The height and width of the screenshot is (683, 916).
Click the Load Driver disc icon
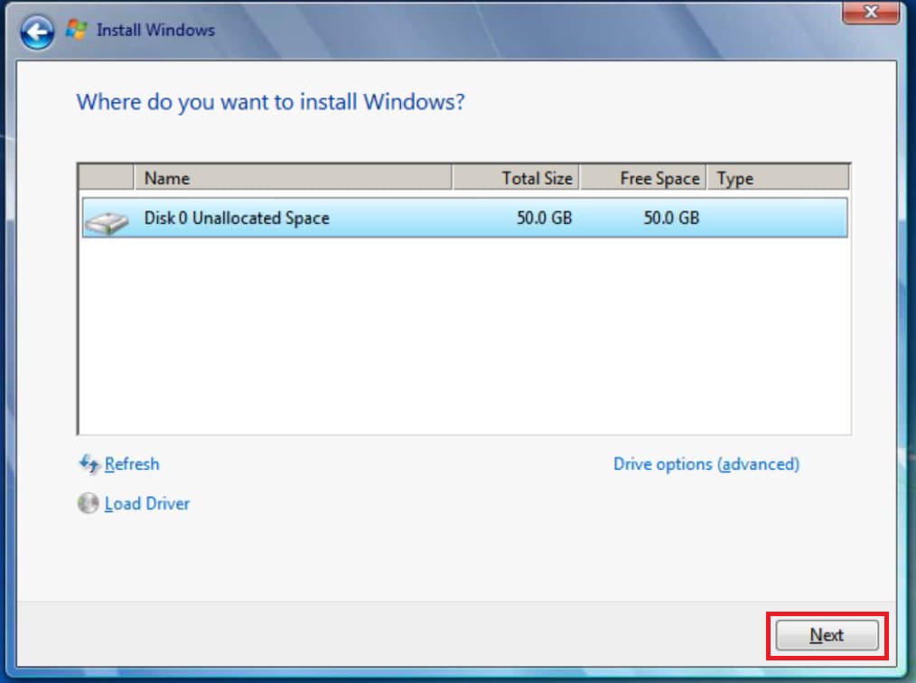[88, 504]
